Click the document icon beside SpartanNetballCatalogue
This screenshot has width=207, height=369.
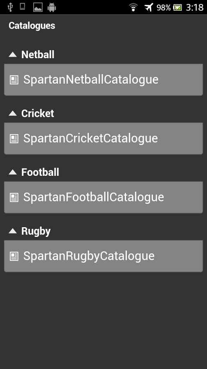point(14,80)
